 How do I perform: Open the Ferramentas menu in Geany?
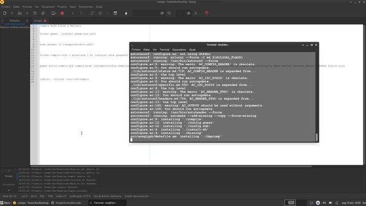(86, 7)
